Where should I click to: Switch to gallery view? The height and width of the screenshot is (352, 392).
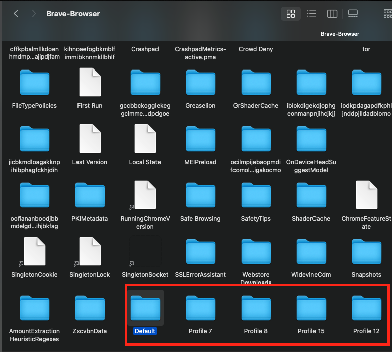(x=353, y=14)
